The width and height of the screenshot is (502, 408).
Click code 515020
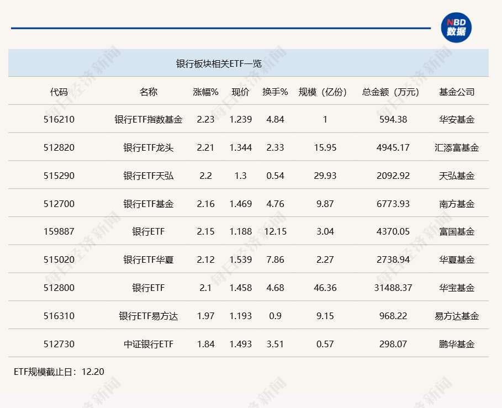[59, 259]
